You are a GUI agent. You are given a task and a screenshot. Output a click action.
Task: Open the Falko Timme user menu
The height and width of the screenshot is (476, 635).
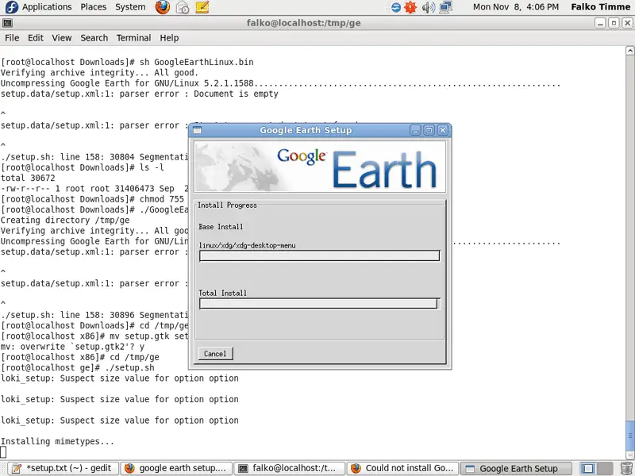point(600,7)
